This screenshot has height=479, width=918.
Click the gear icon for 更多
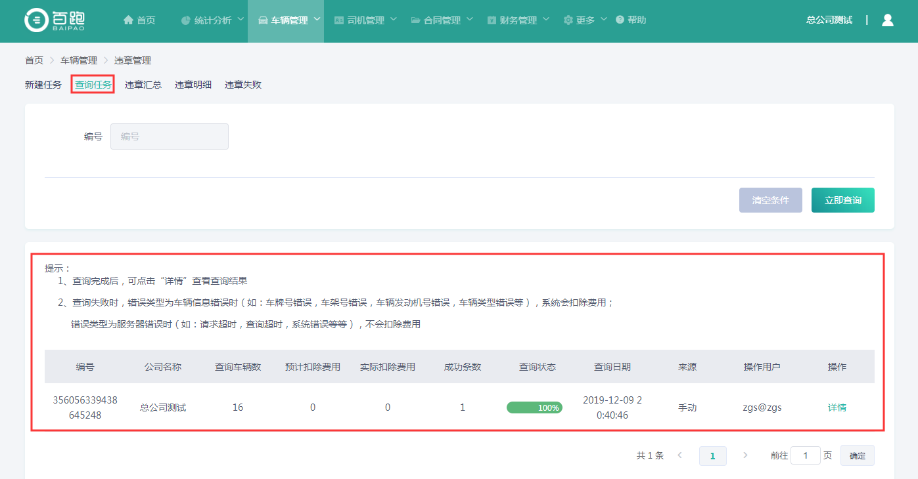(568, 20)
